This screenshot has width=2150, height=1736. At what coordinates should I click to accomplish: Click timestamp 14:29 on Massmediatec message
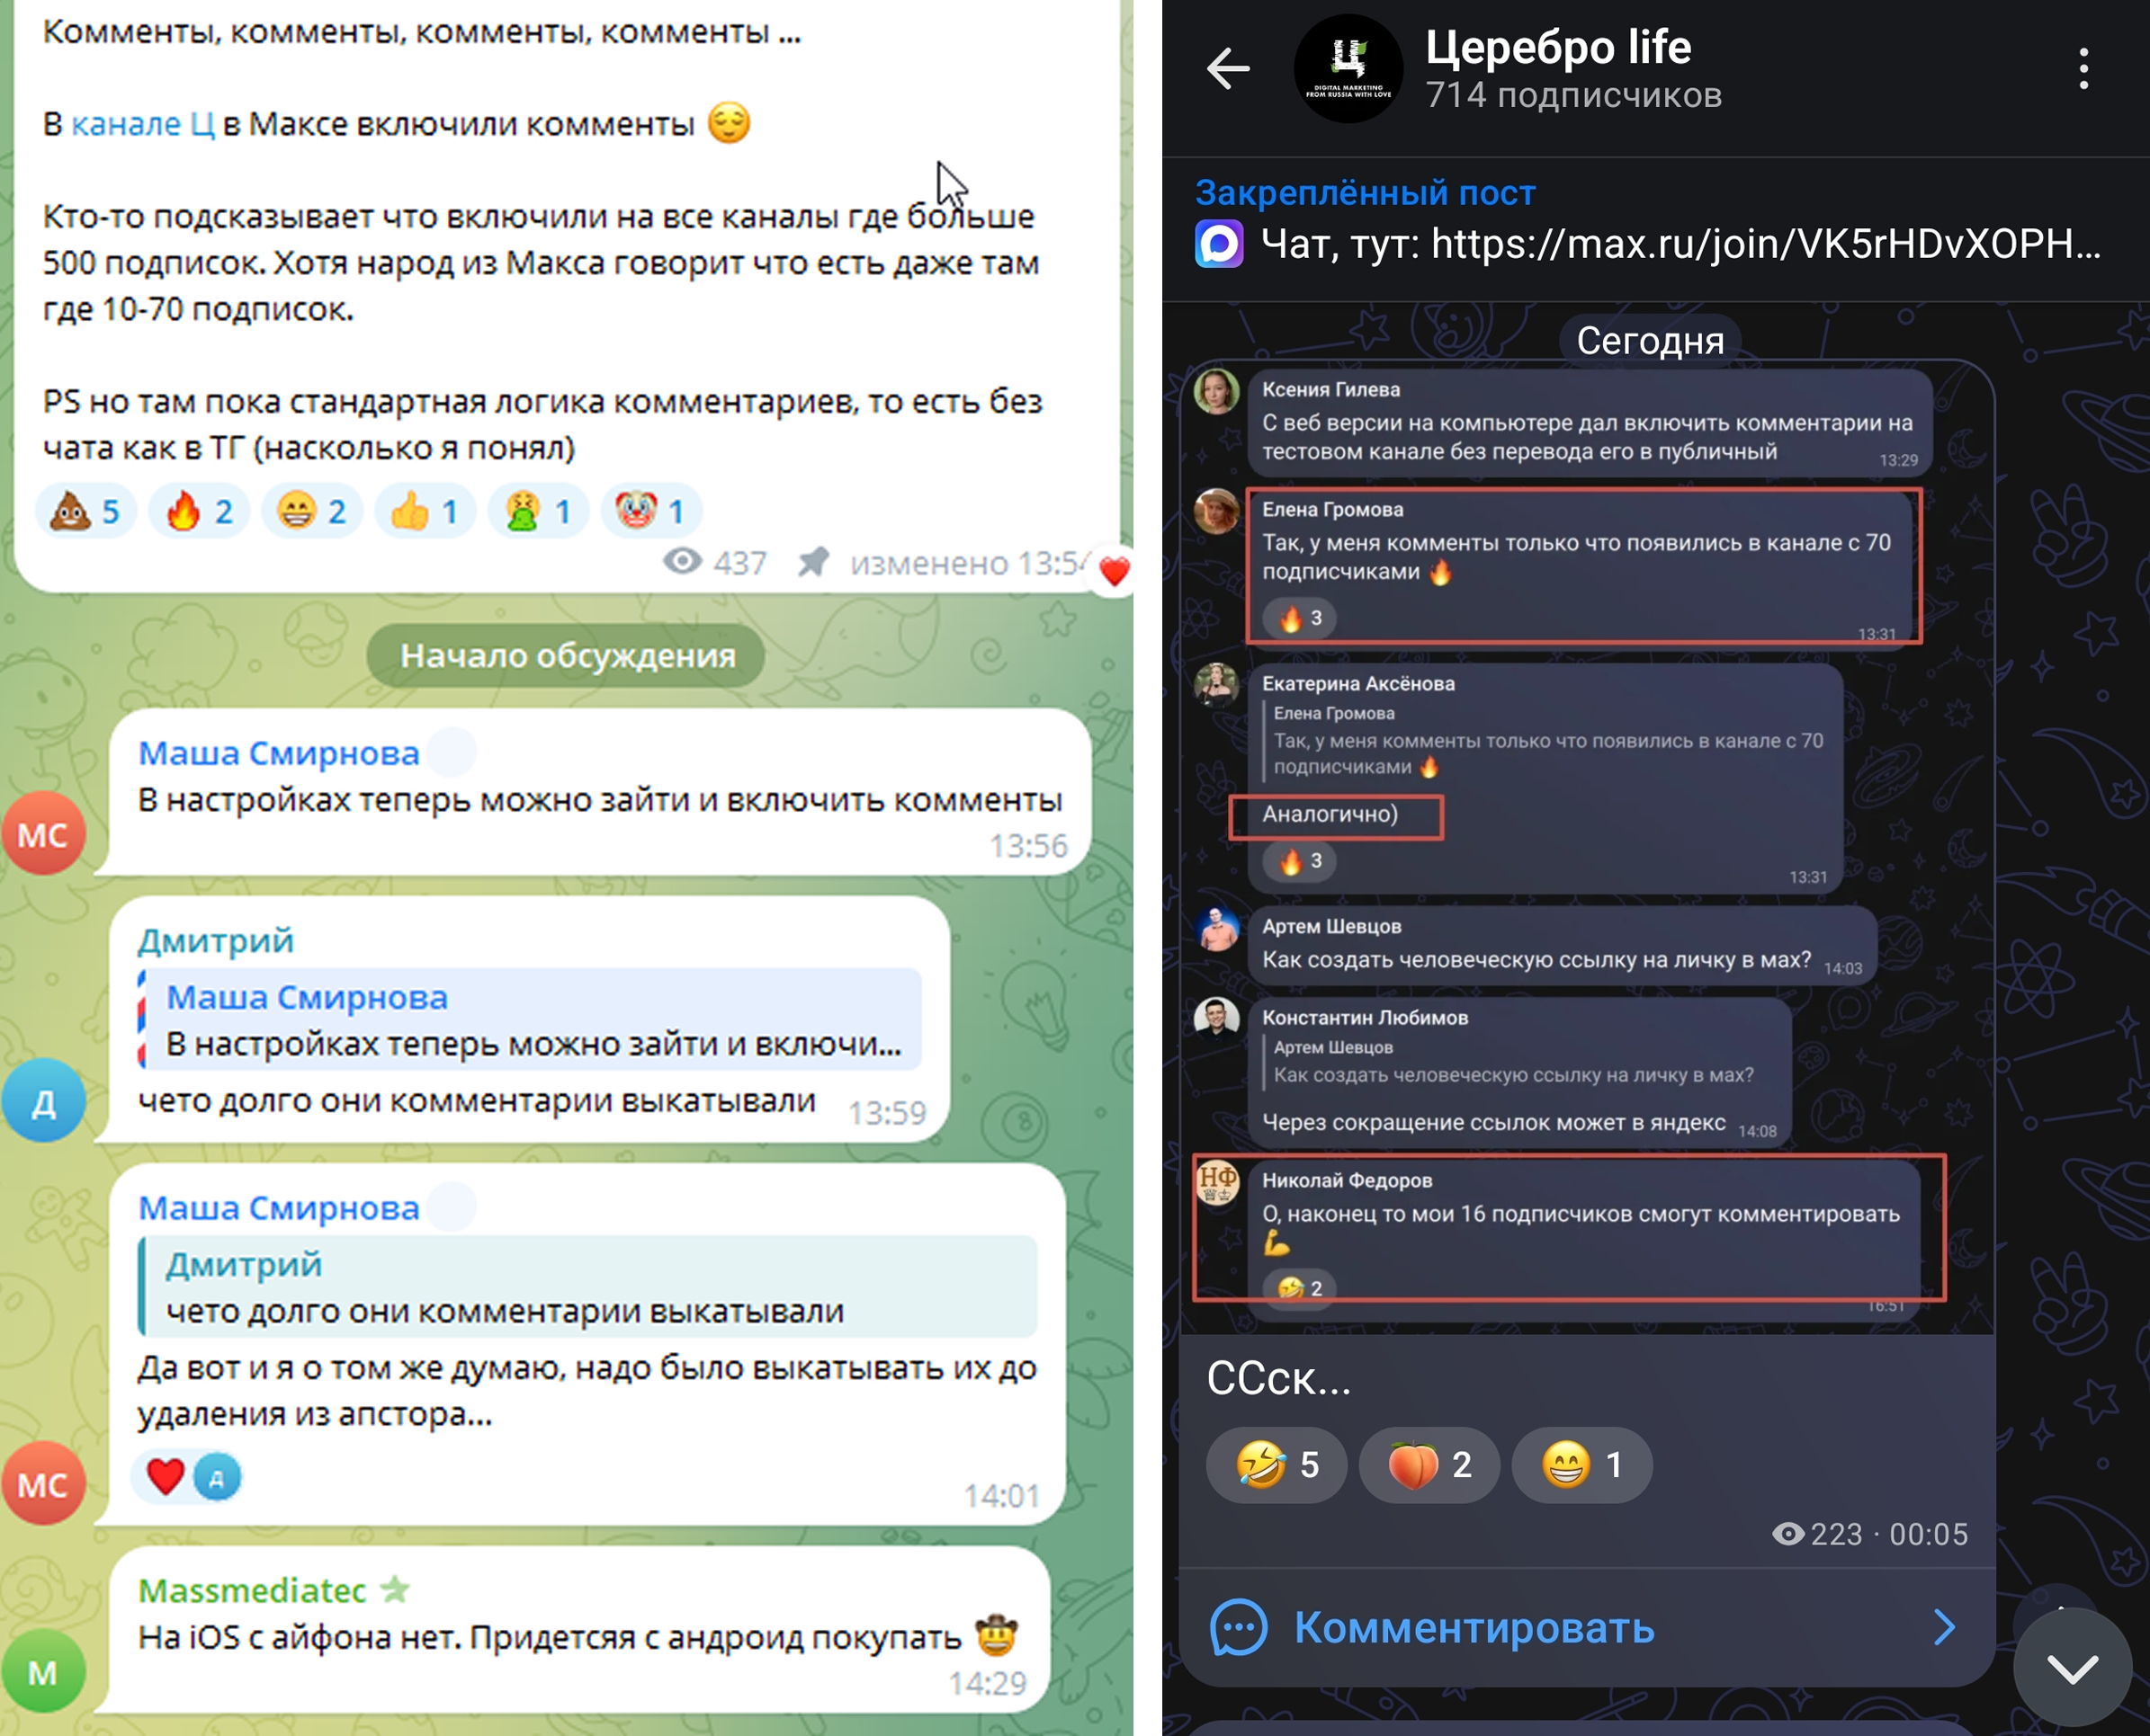988,1684
